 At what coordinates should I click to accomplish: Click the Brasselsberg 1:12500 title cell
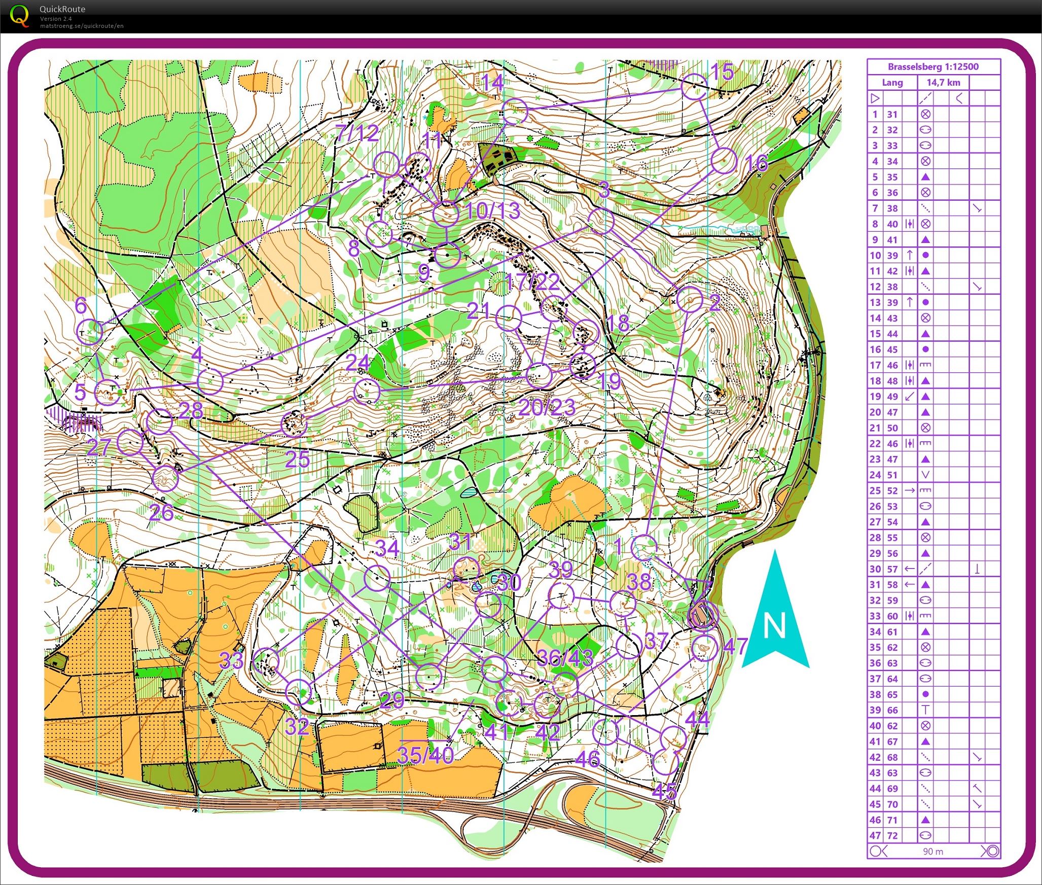(x=933, y=66)
